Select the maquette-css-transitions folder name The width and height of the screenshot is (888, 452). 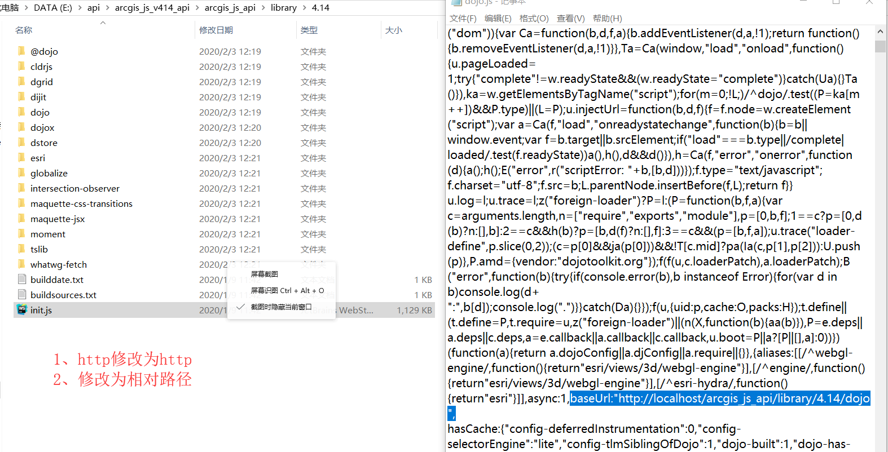pyautogui.click(x=81, y=203)
